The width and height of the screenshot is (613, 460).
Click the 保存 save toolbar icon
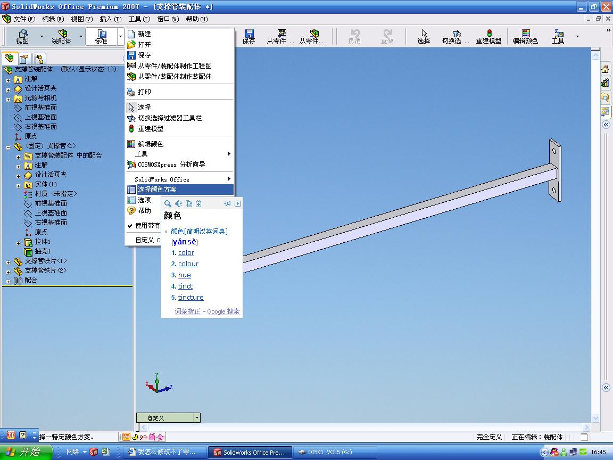point(248,36)
